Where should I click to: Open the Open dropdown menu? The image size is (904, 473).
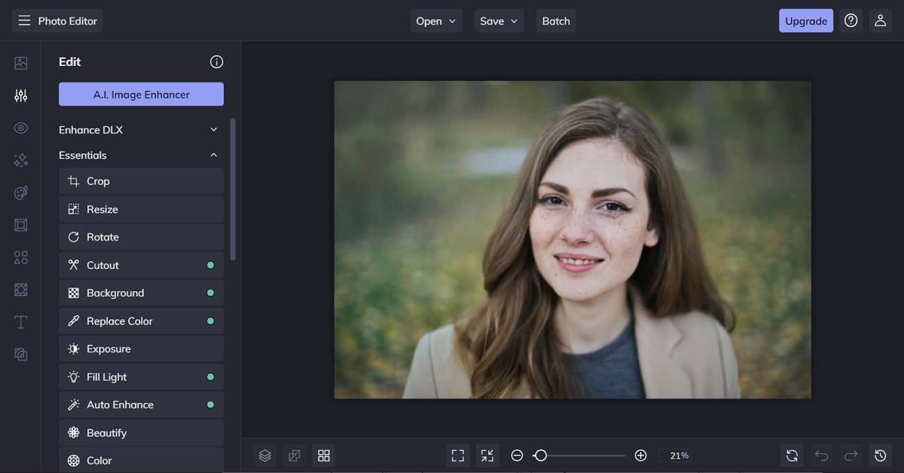coord(436,21)
